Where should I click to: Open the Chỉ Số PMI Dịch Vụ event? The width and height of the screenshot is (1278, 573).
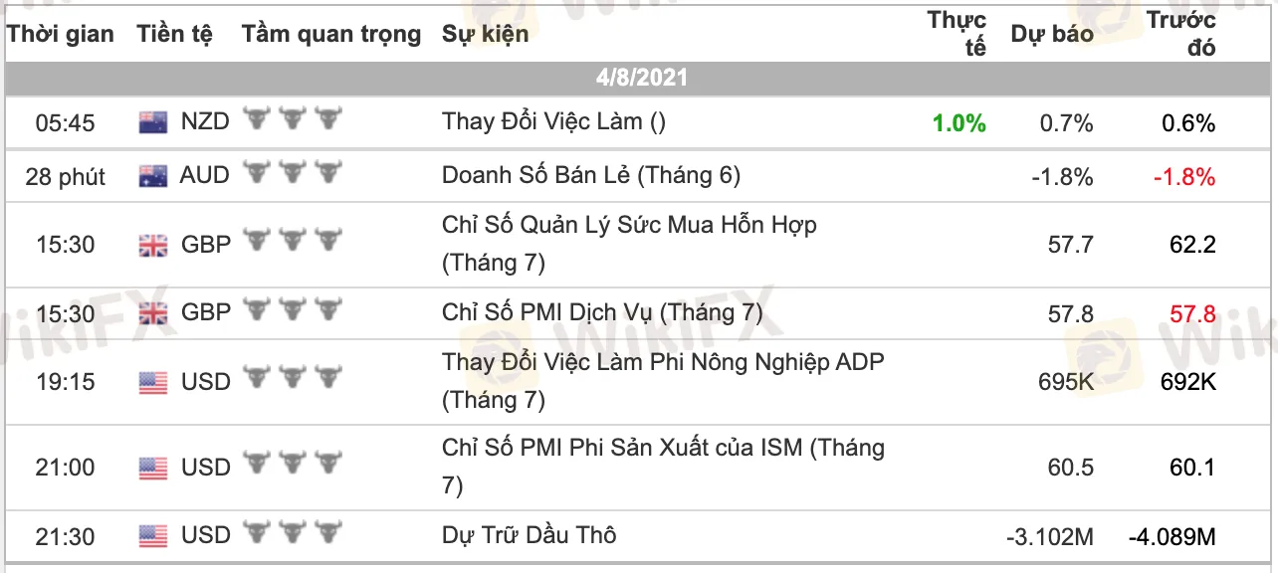(x=602, y=312)
